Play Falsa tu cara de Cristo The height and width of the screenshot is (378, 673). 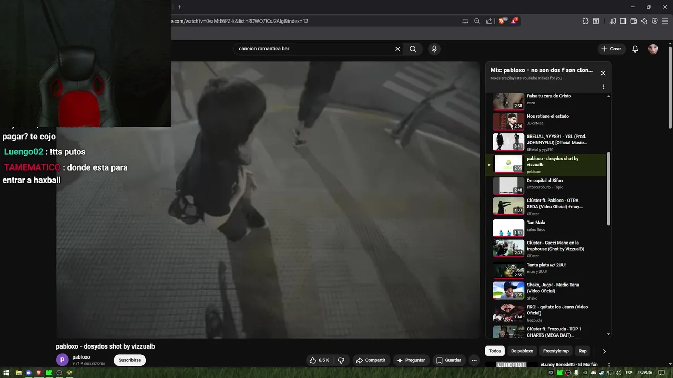547,101
